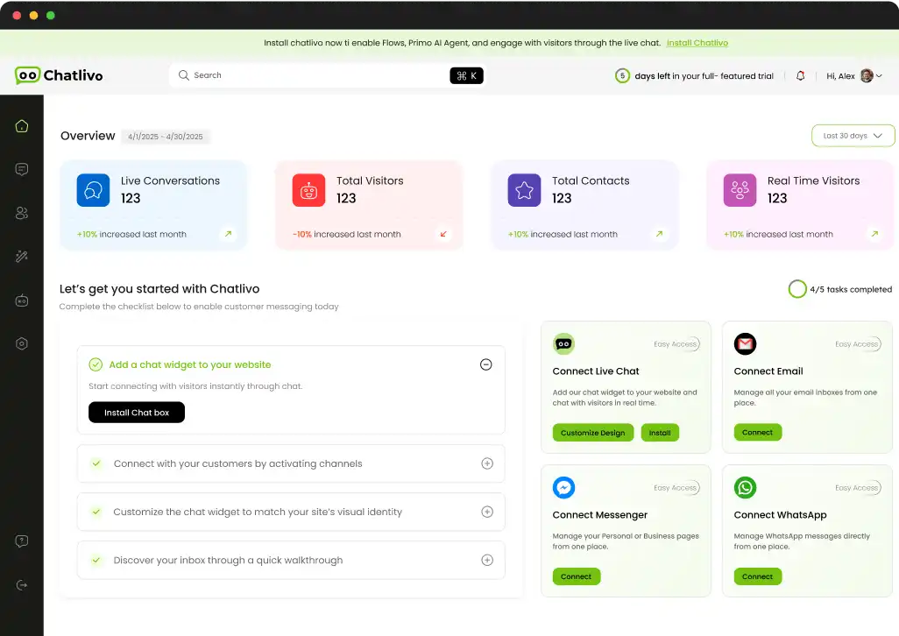
Task: Open the bot sidebar icon
Action: [22, 300]
